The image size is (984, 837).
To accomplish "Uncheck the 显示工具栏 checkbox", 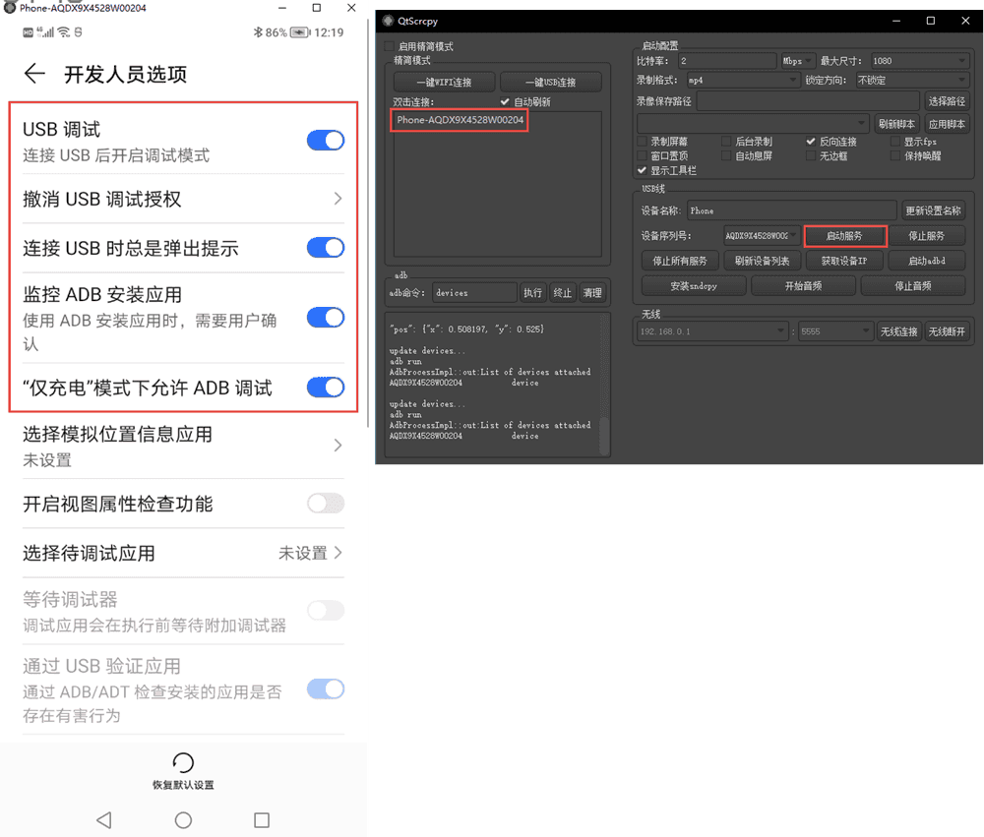I will coord(643,170).
